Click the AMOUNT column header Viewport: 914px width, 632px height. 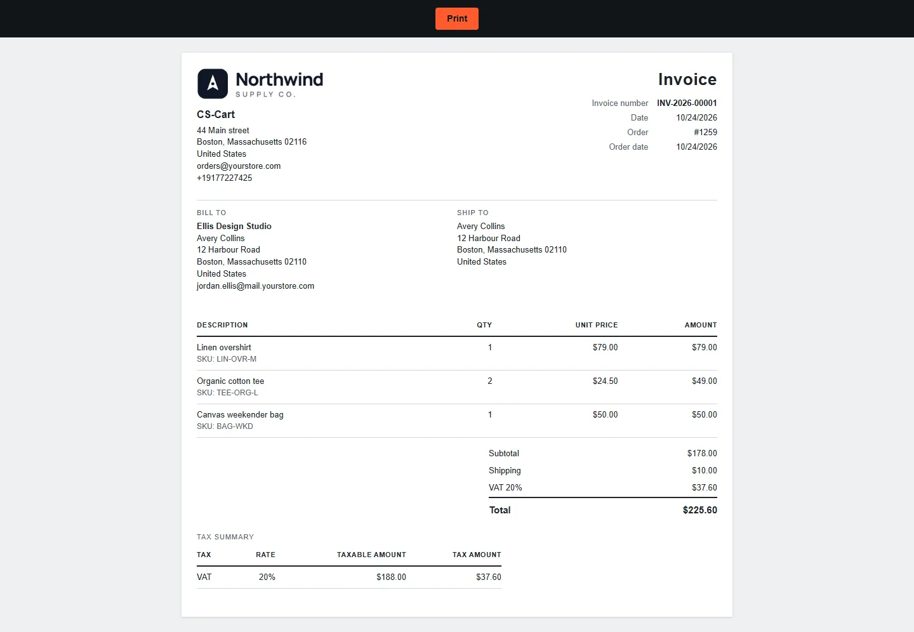(x=701, y=325)
